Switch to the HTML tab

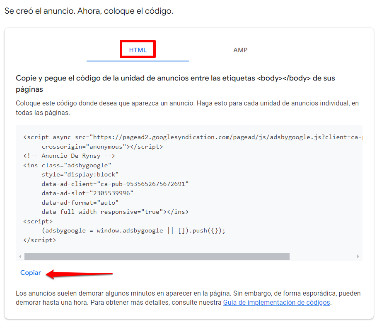click(138, 50)
